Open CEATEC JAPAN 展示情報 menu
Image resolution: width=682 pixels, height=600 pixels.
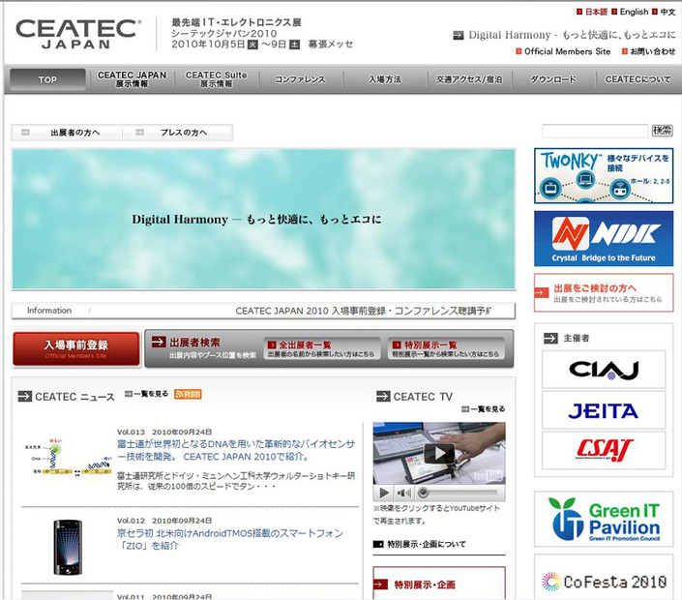tap(132, 79)
